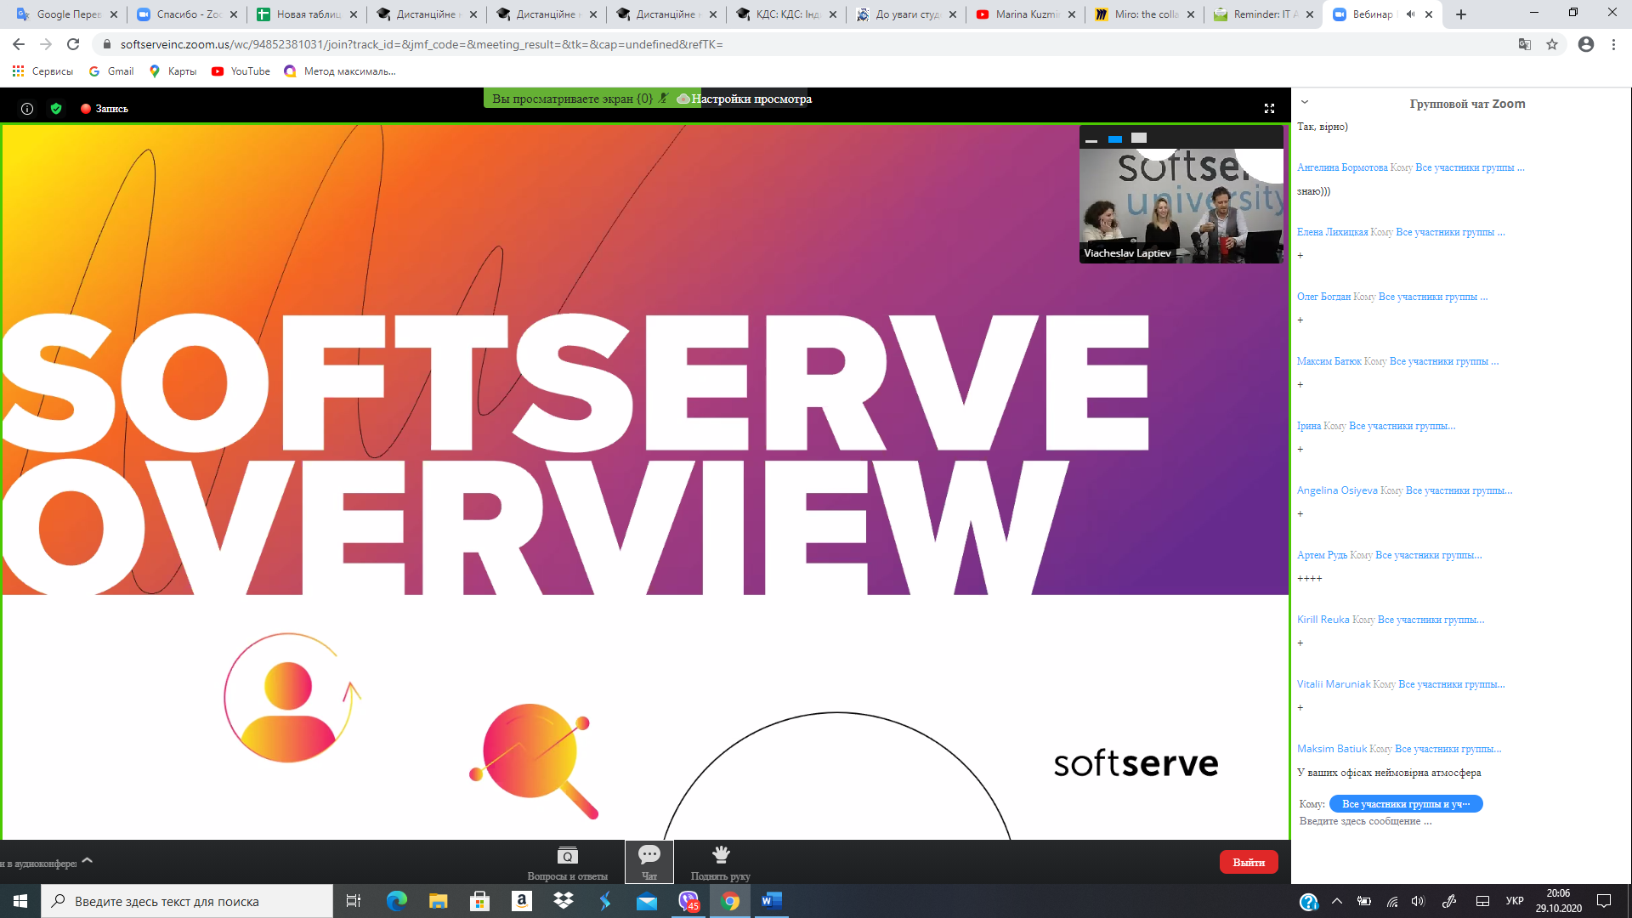Open Mail app from taskbar
1632x918 pixels.
pos(647,901)
